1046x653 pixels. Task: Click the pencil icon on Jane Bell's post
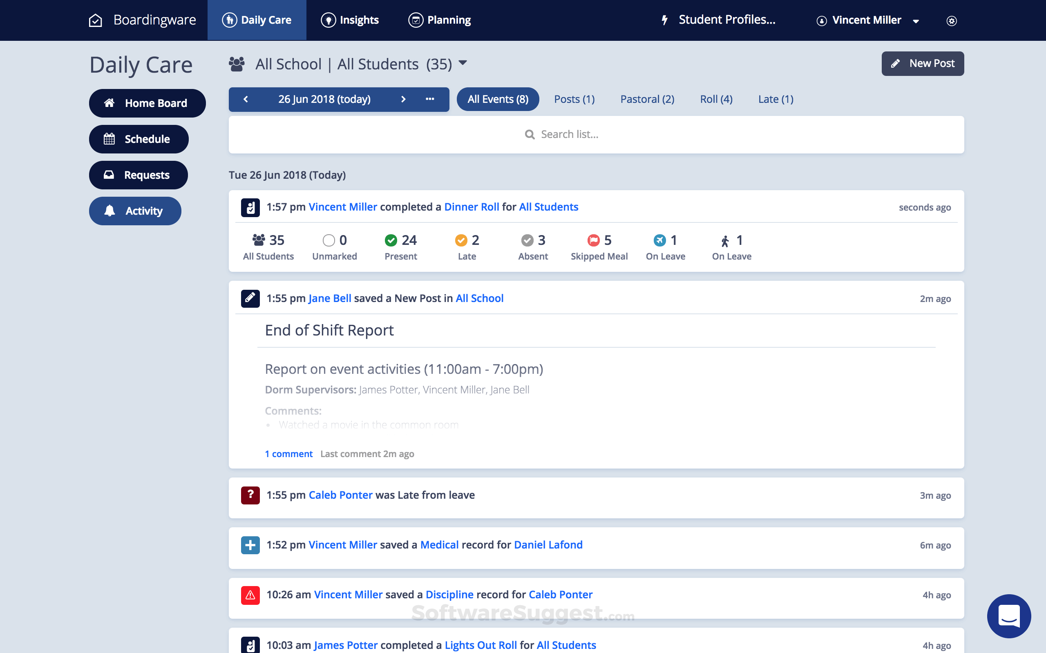point(250,298)
